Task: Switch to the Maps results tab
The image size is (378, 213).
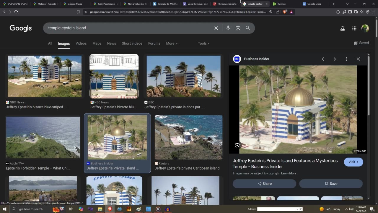Action: [97, 43]
